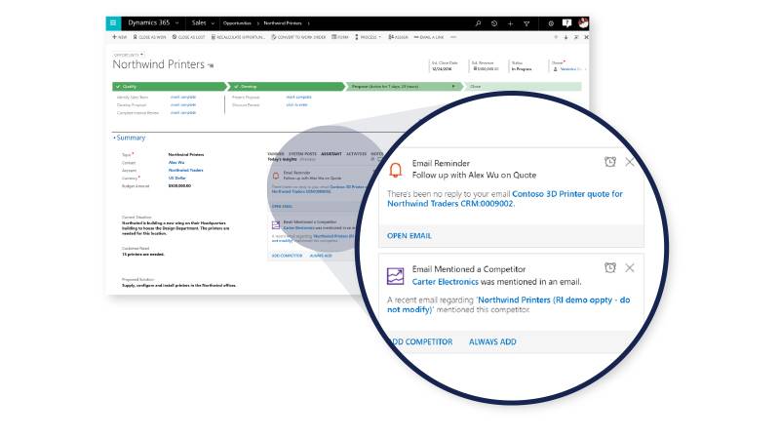Click the user profile avatar
Image resolution: width=780 pixels, height=439 pixels.
(x=583, y=22)
